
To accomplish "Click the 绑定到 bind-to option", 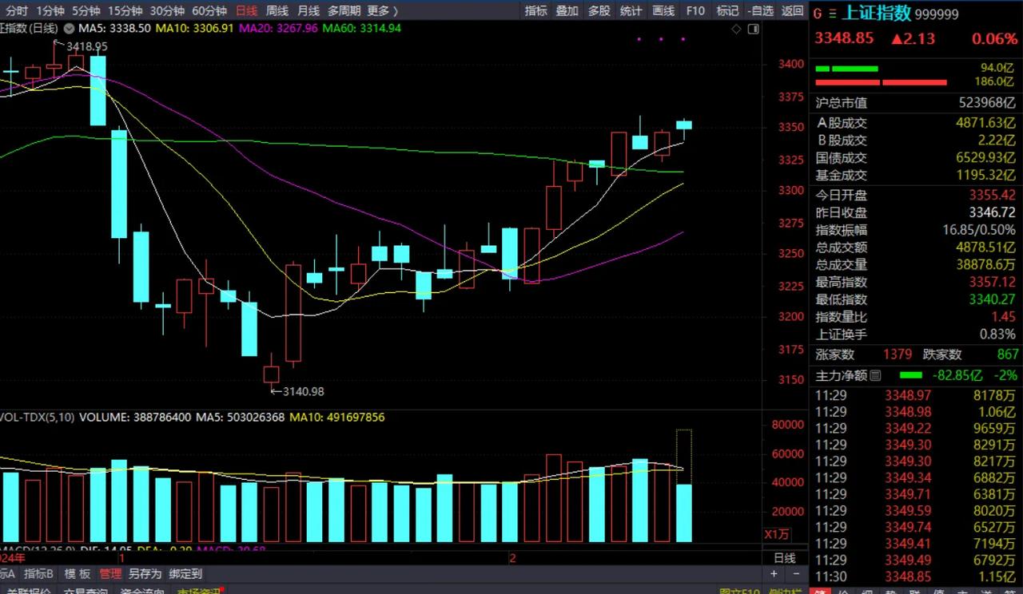I will click(x=185, y=573).
